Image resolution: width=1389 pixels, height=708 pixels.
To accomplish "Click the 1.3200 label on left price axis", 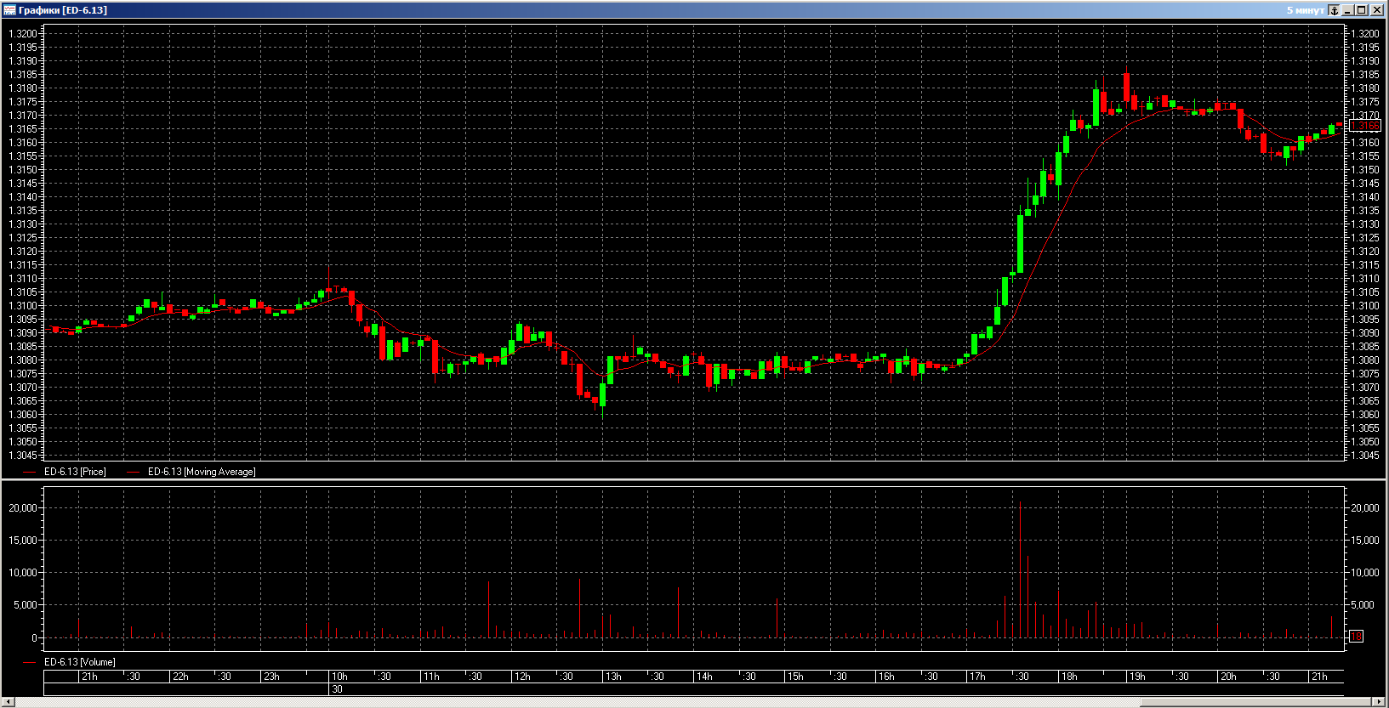I will tap(23, 34).
